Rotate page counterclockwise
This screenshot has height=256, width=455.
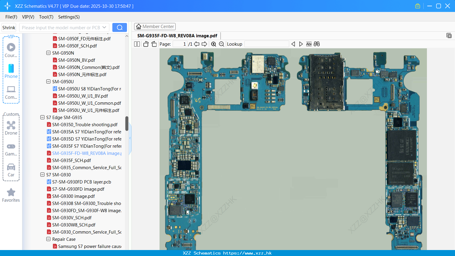(x=146, y=44)
